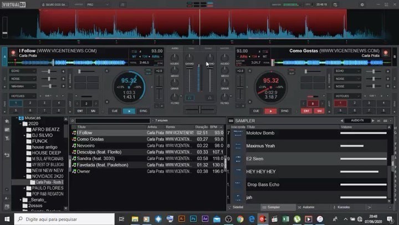Screen dimensions: 399x225
Task: Click the browser filter funnel icon
Action: 7,139
